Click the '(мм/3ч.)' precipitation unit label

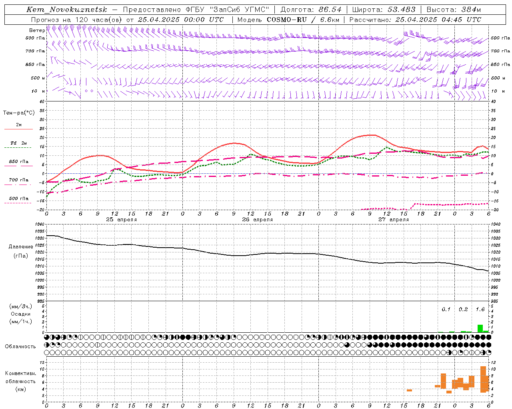coord(21,307)
